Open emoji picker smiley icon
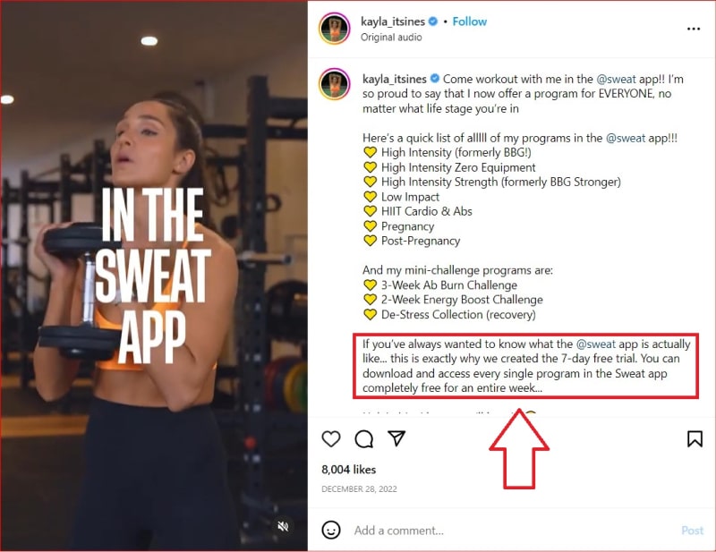 click(331, 531)
